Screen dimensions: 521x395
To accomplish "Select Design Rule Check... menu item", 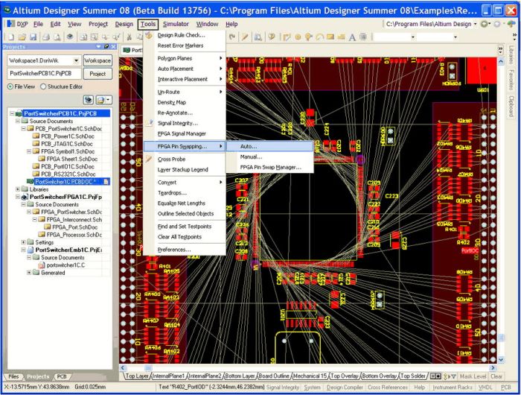I will [185, 35].
